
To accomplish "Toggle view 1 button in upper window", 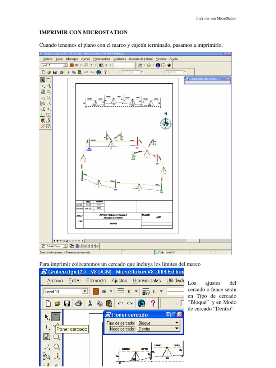I will point(77,246).
